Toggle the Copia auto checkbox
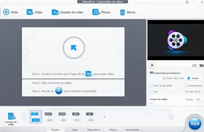Viewport: 204px width, 132px height. pyautogui.click(x=186, y=91)
